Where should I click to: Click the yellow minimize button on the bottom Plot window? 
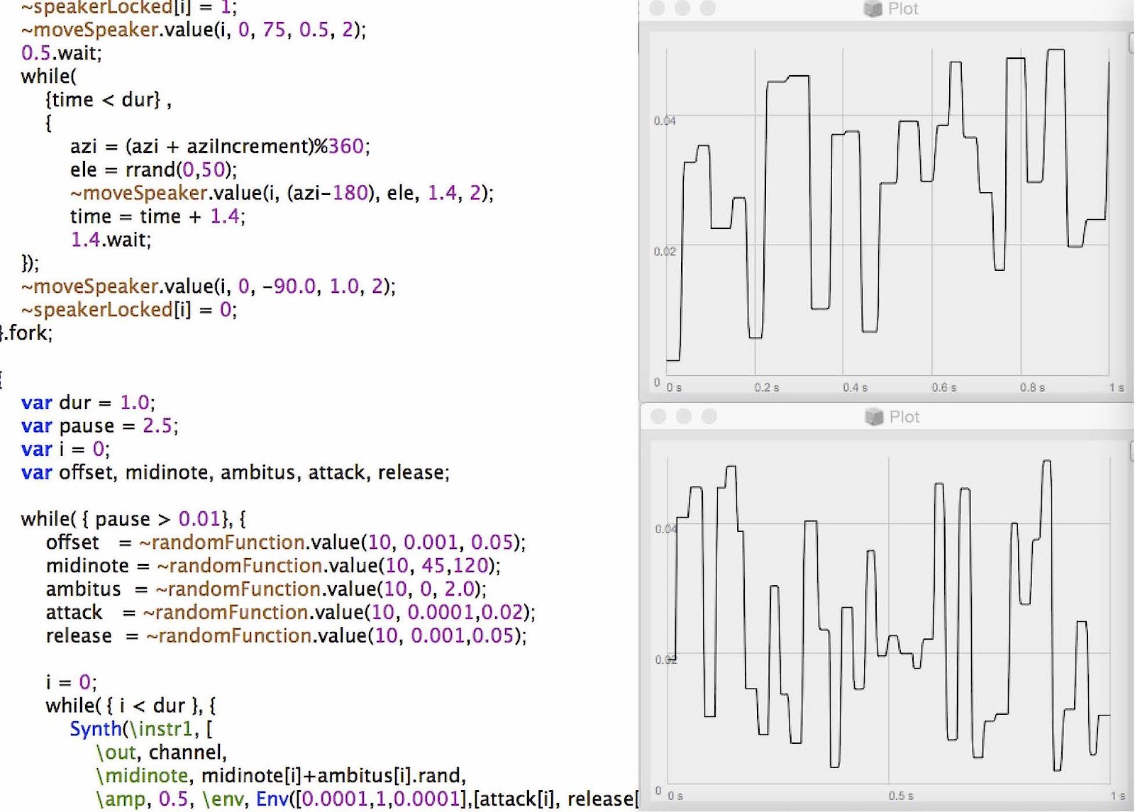[x=682, y=417]
